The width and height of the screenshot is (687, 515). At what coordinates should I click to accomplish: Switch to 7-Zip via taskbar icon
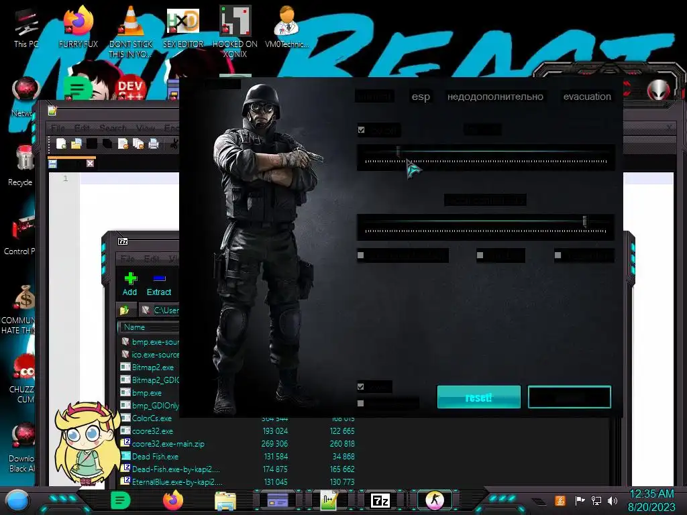380,500
